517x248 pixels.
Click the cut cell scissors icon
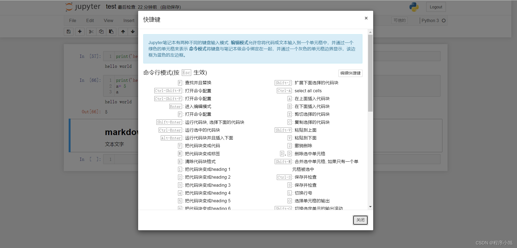tap(91, 32)
